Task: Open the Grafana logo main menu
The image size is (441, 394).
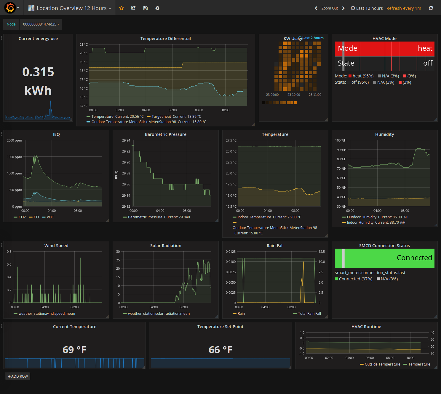Action: click(x=10, y=8)
